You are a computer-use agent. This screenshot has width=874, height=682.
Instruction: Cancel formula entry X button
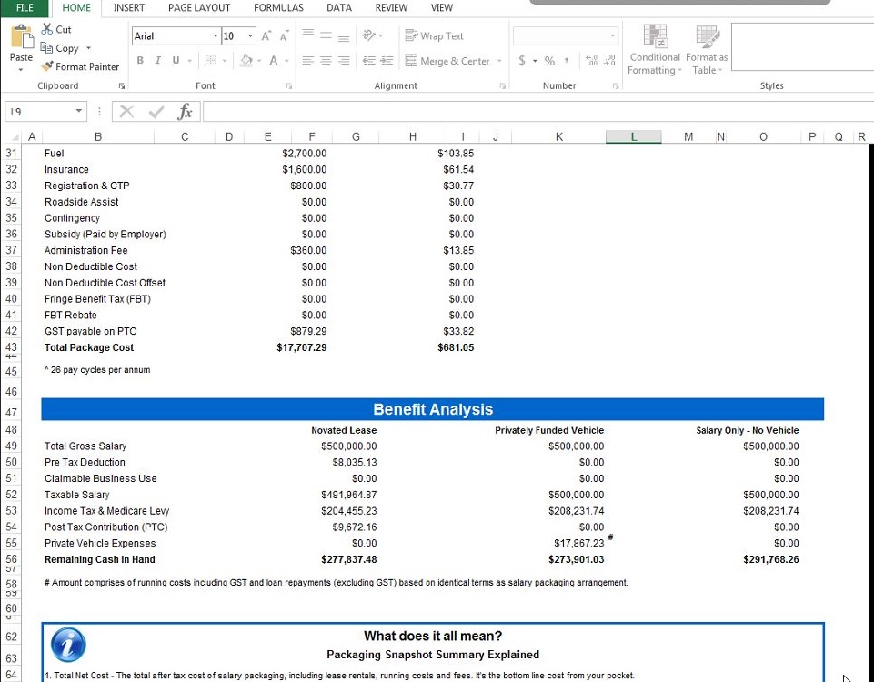[x=126, y=112]
